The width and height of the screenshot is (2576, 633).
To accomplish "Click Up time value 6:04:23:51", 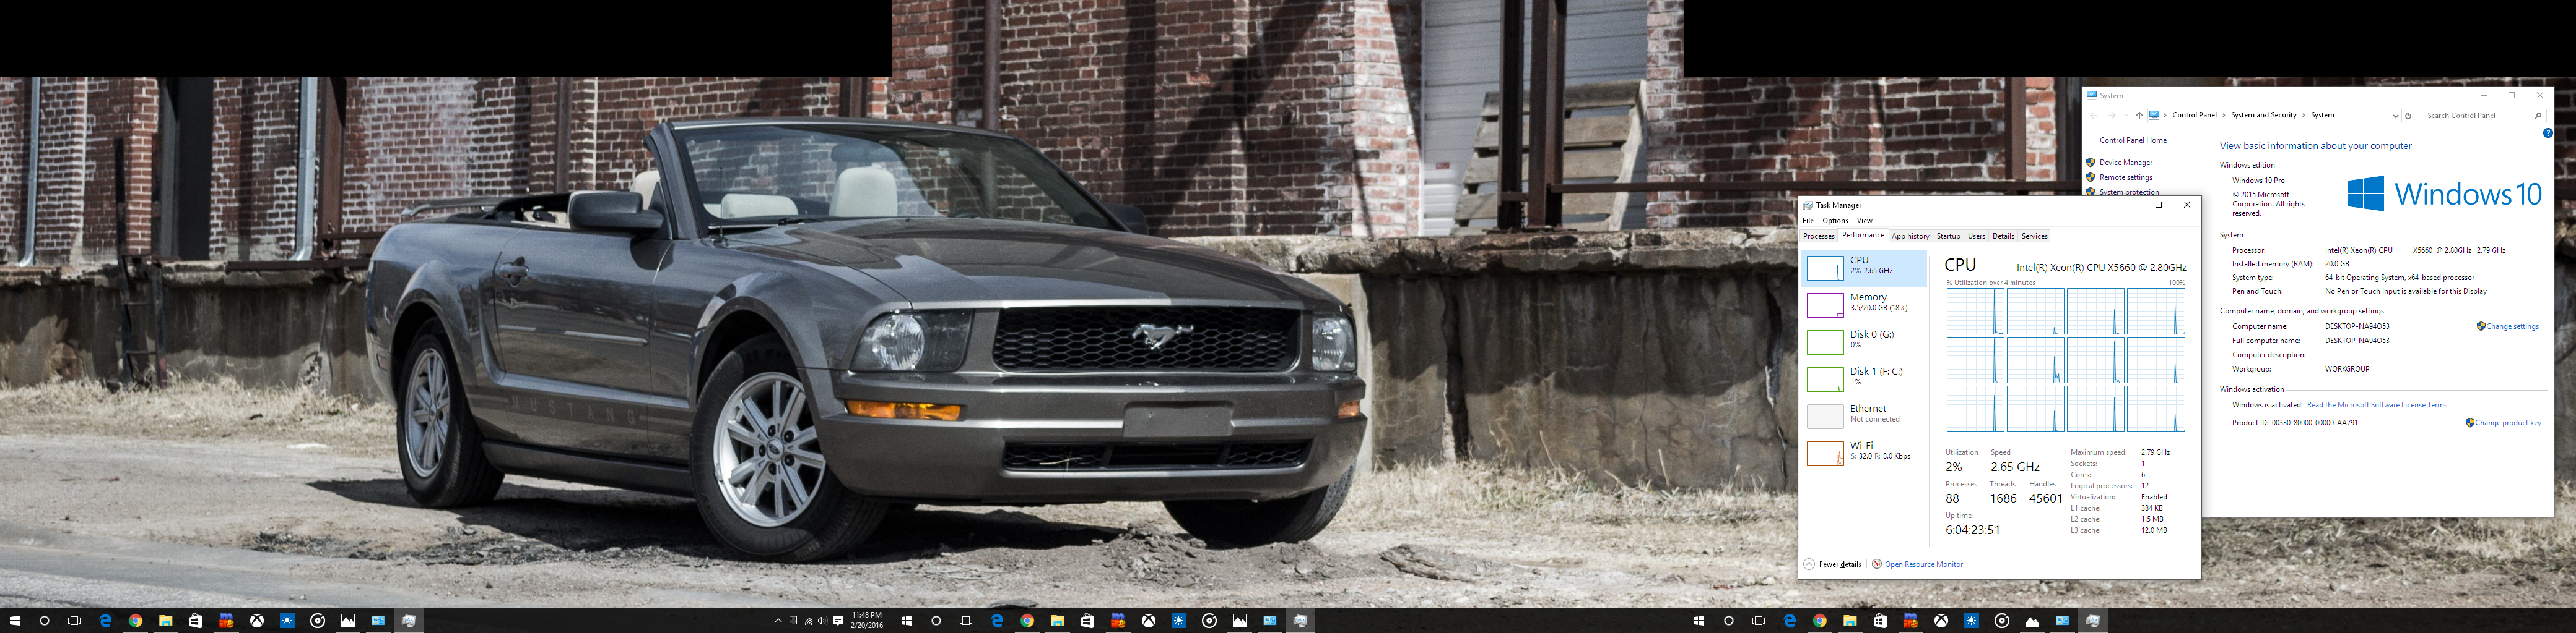I will tap(1973, 530).
